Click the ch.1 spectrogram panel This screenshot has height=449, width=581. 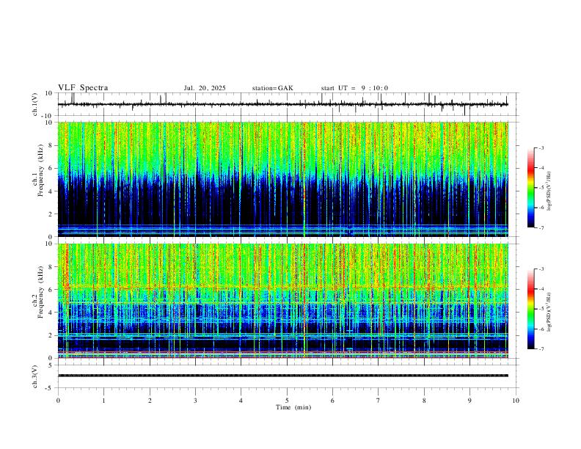click(283, 179)
